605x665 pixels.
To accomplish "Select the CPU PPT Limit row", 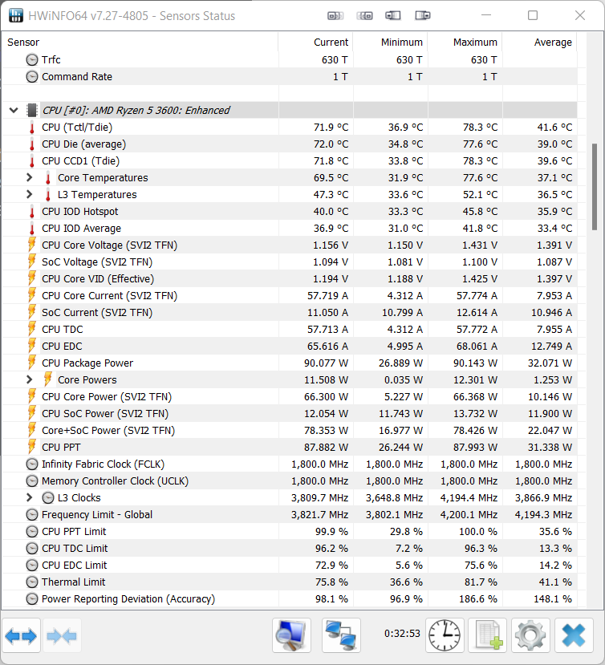I will [x=290, y=531].
